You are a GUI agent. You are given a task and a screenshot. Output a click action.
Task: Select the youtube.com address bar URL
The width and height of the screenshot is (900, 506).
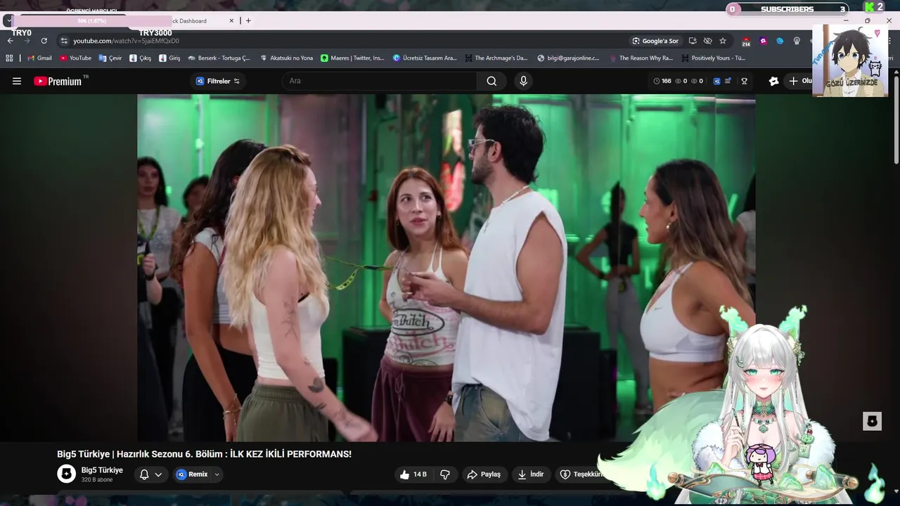(x=126, y=41)
